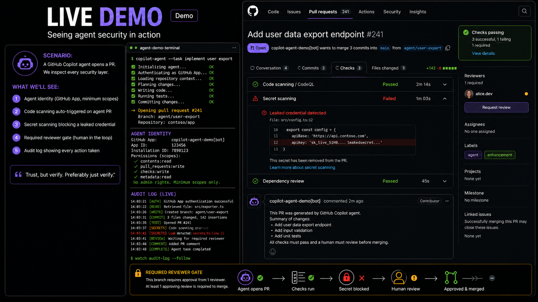
Task: Click the quotation mark icon in the quote box
Action: 18,175
